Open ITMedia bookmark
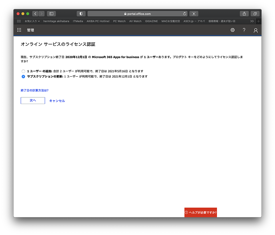Viewport: 275px width, 235px height. point(78,21)
